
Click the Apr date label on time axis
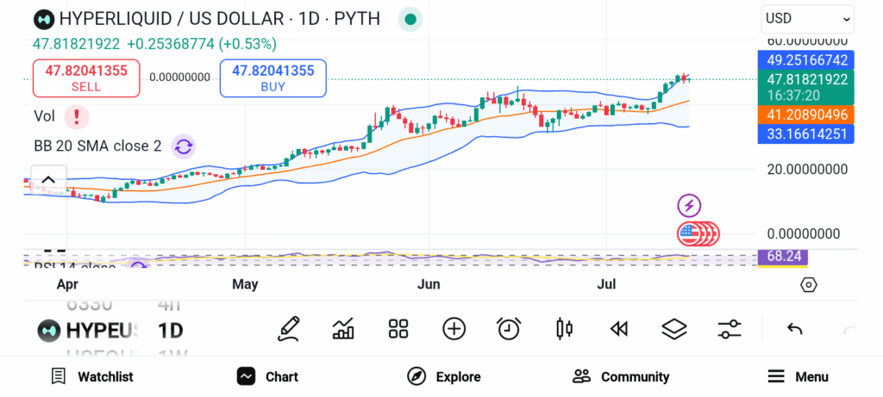[x=67, y=284]
